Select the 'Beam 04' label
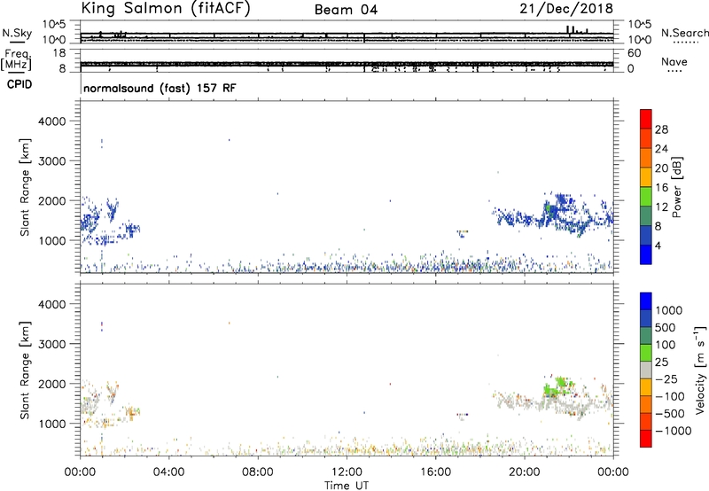The width and height of the screenshot is (709, 491). (x=346, y=10)
